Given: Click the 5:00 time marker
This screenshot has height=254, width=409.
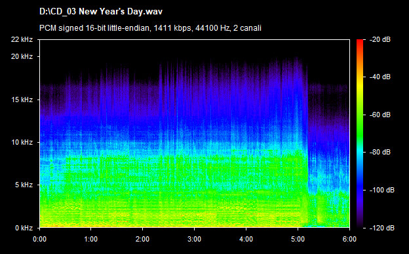Looking at the screenshot, I should pyautogui.click(x=298, y=239).
